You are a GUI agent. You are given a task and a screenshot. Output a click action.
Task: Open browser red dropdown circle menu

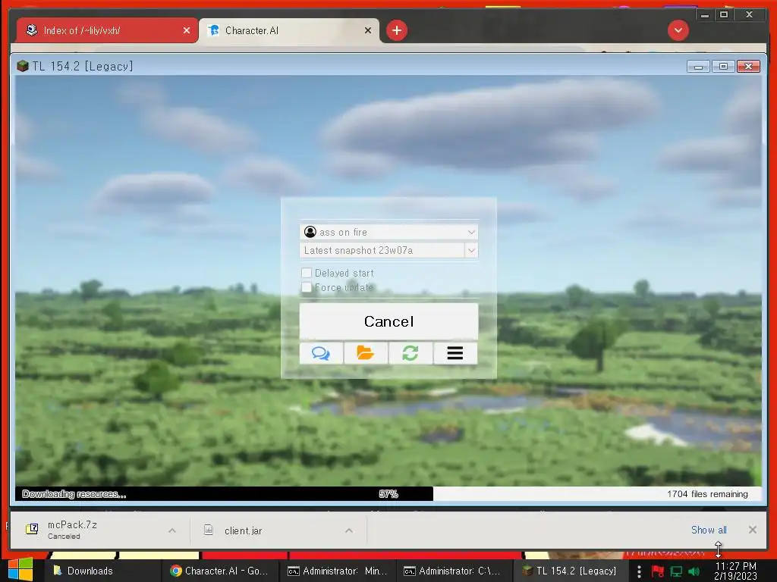pos(678,30)
